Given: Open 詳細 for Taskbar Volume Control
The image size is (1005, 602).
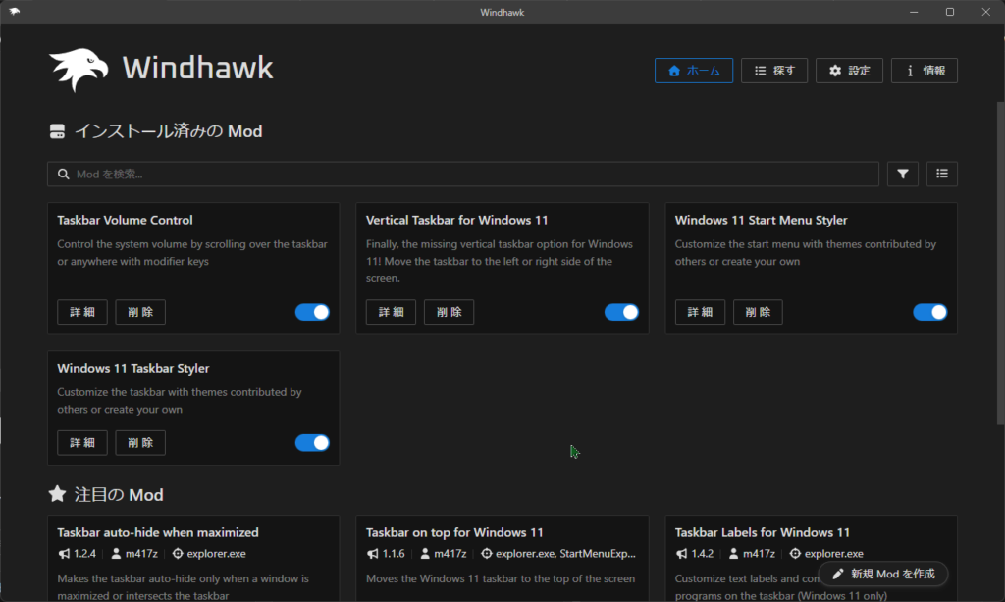Looking at the screenshot, I should click(82, 312).
